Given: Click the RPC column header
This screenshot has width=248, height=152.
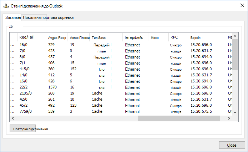Looking at the screenshot, I should [x=178, y=37].
